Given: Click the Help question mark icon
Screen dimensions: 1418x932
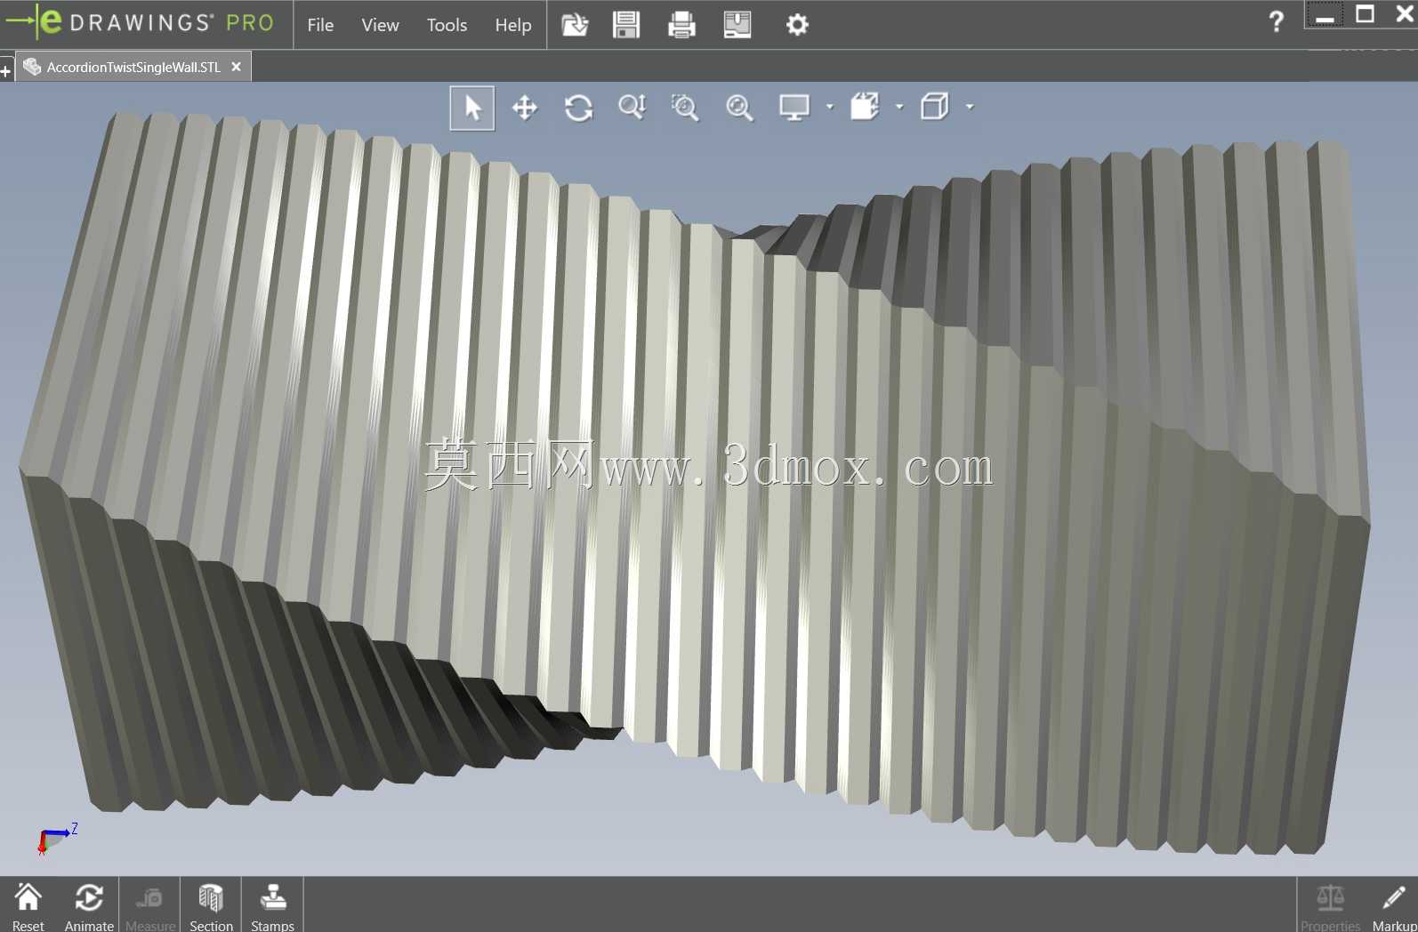Looking at the screenshot, I should (x=1277, y=21).
